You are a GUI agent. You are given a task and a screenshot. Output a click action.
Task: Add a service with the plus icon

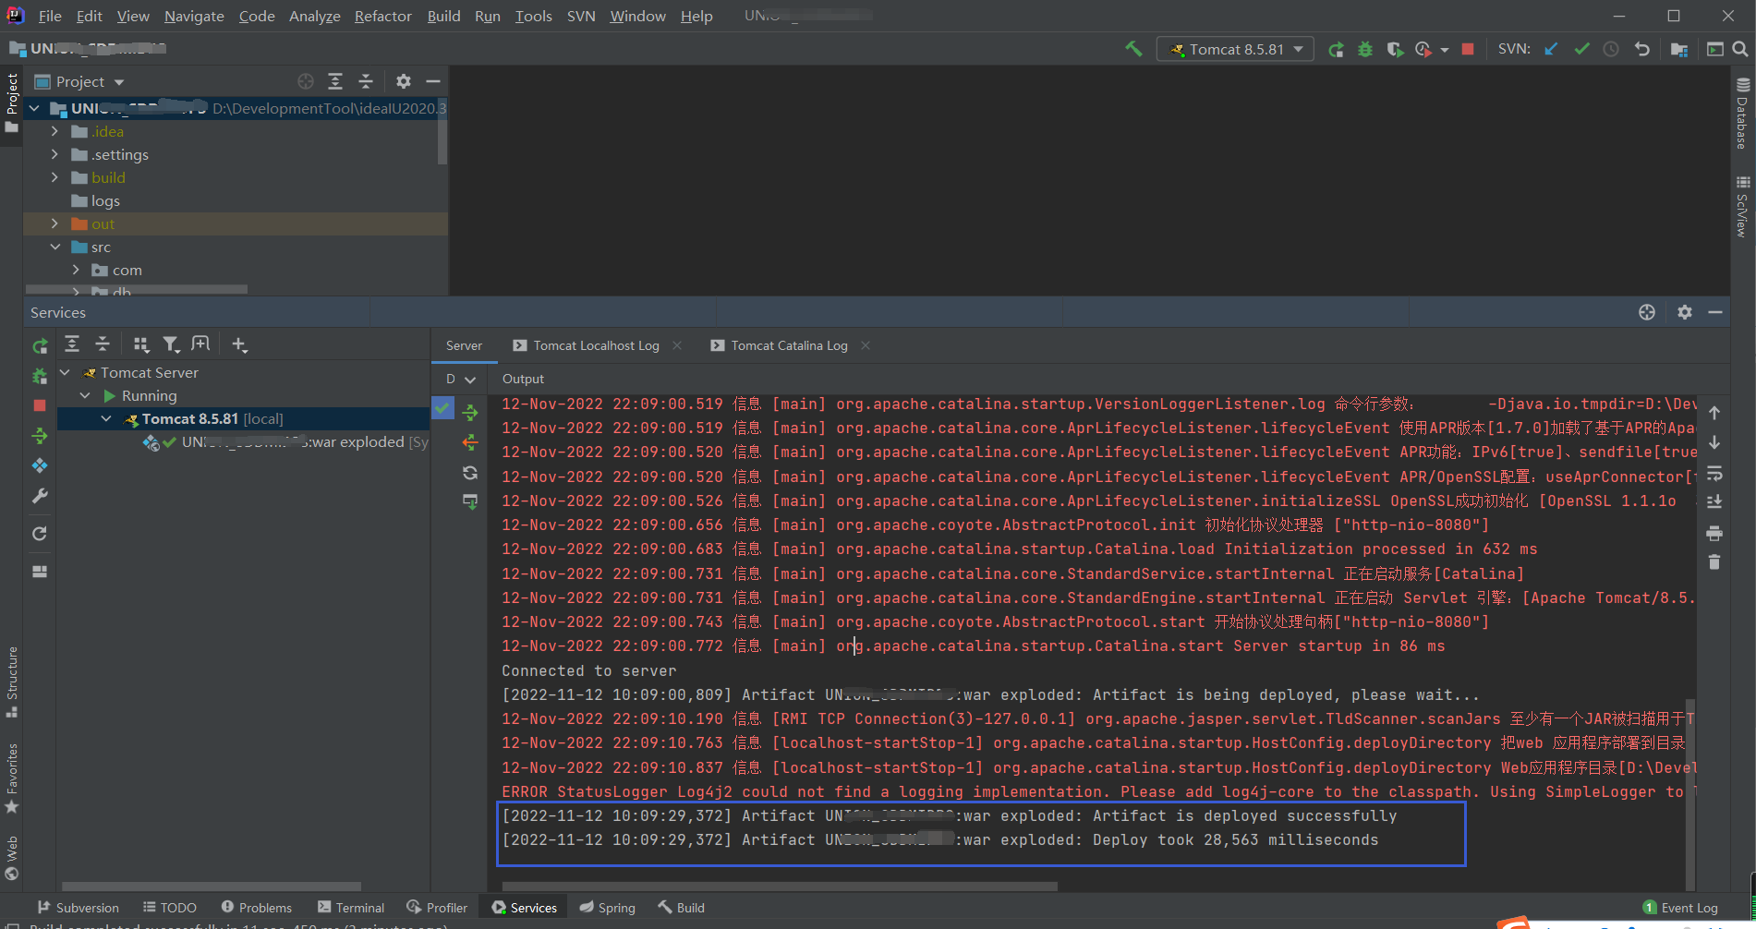239,344
